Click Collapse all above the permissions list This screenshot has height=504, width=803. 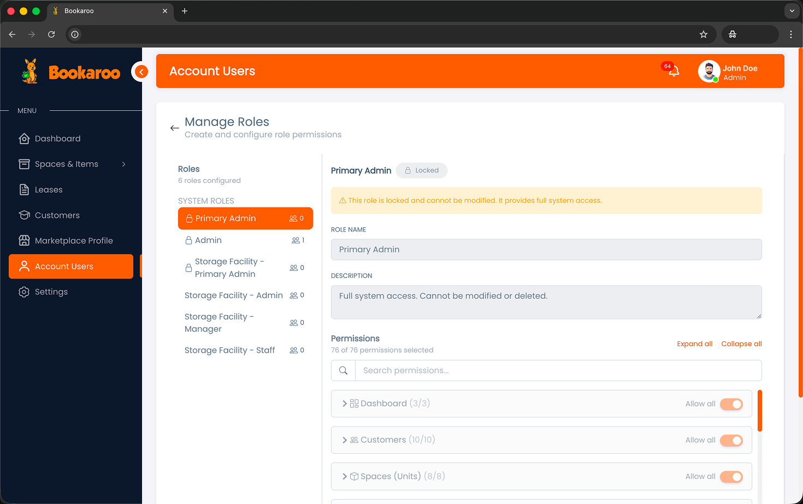[x=741, y=343]
